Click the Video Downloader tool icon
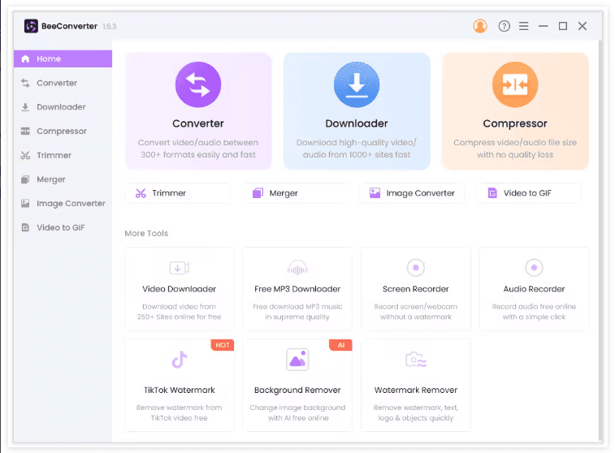The width and height of the screenshot is (615, 453). point(180,268)
